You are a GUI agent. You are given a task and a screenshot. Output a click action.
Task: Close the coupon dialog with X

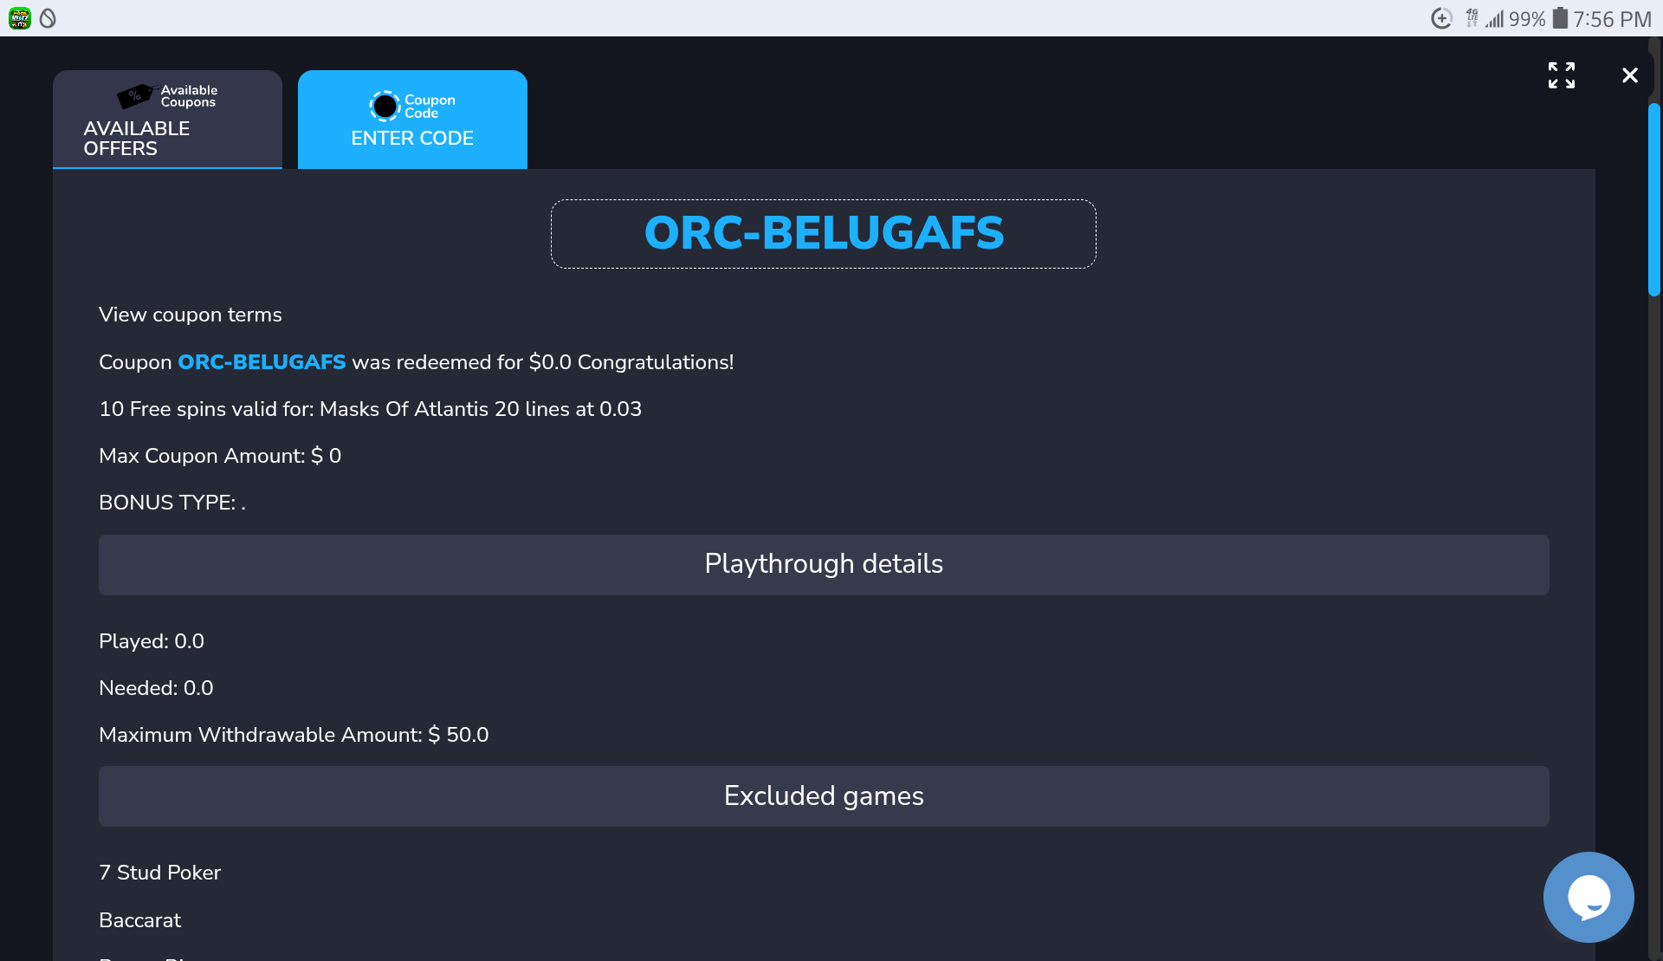1629,75
